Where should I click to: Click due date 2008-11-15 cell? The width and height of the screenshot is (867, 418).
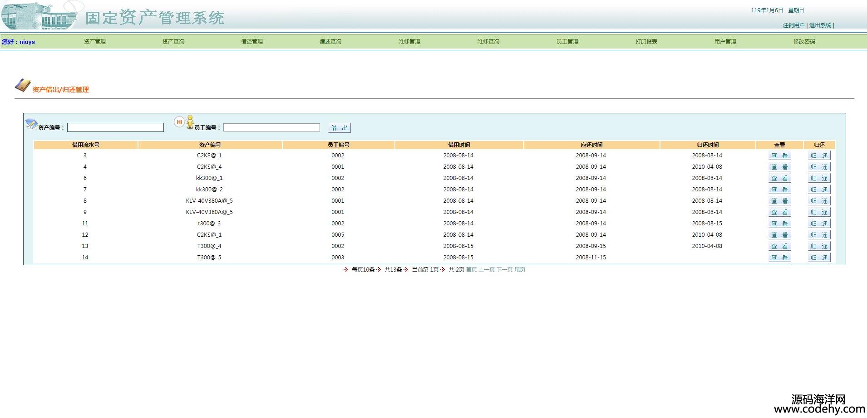pyautogui.click(x=591, y=258)
